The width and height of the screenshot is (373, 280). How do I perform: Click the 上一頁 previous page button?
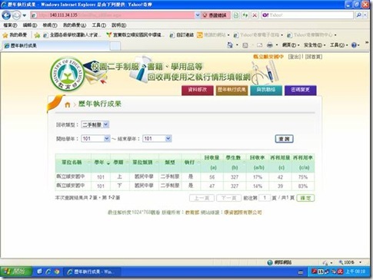point(201,198)
